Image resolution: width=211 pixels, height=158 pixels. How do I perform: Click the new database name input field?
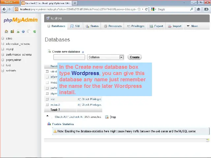pos(69,57)
